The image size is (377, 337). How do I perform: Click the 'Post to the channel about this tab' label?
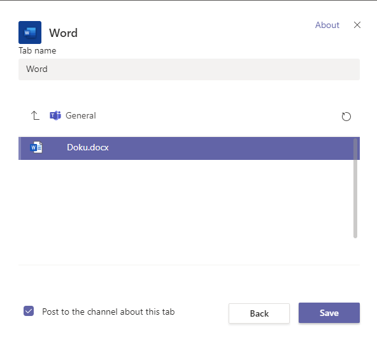[x=108, y=312]
